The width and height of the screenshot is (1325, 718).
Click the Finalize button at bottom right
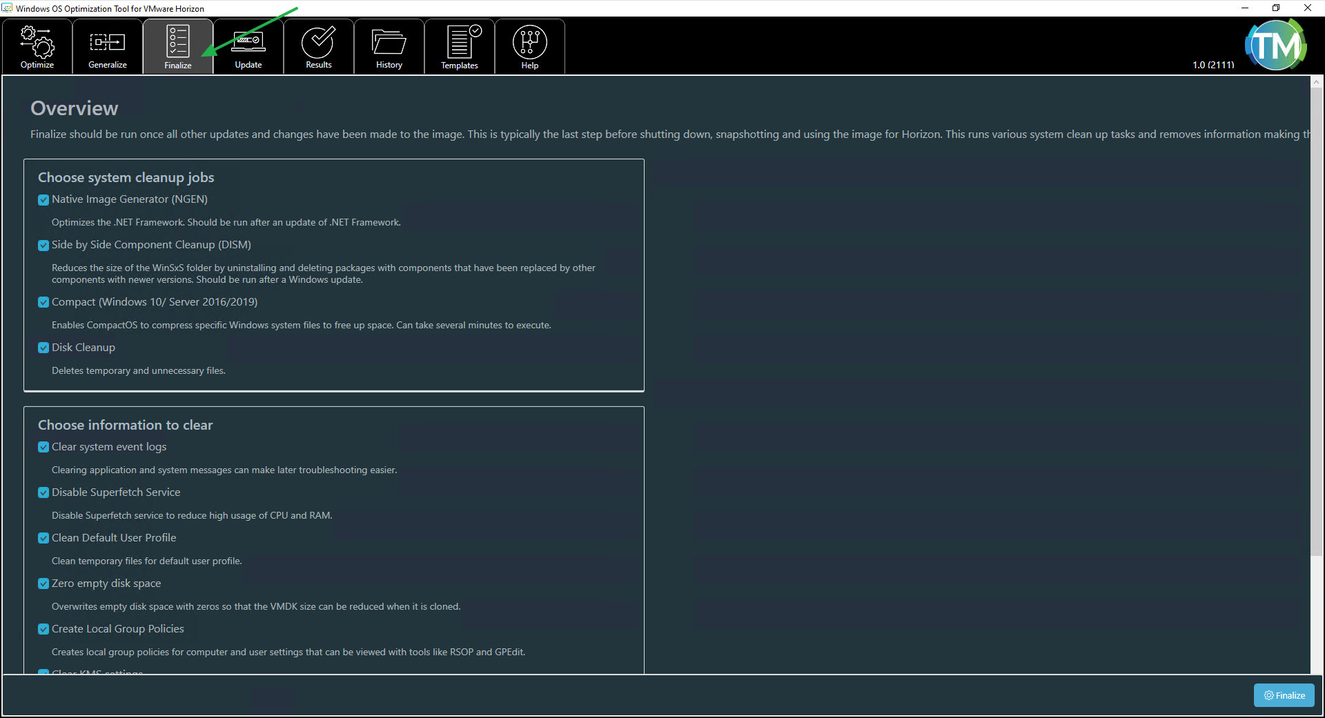tap(1284, 695)
